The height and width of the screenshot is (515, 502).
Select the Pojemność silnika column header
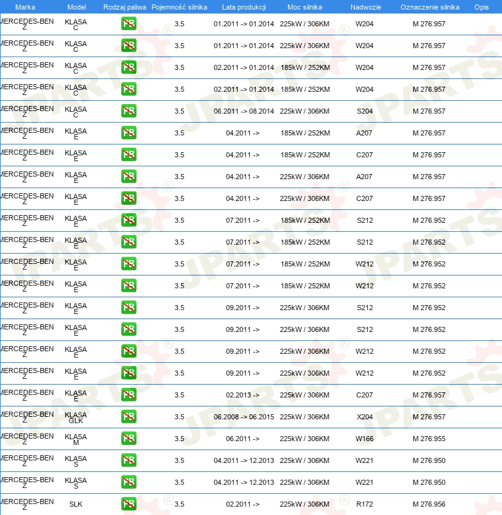point(179,7)
